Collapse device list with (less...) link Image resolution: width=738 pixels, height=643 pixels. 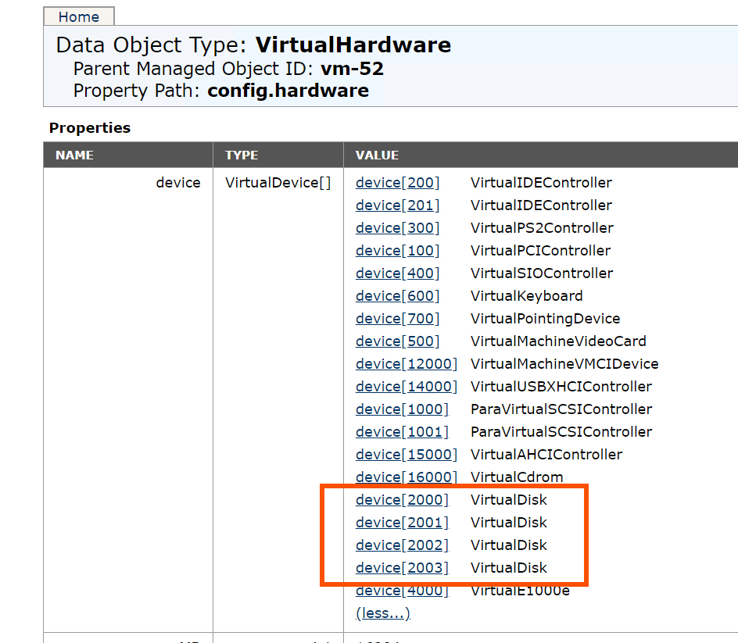point(383,613)
